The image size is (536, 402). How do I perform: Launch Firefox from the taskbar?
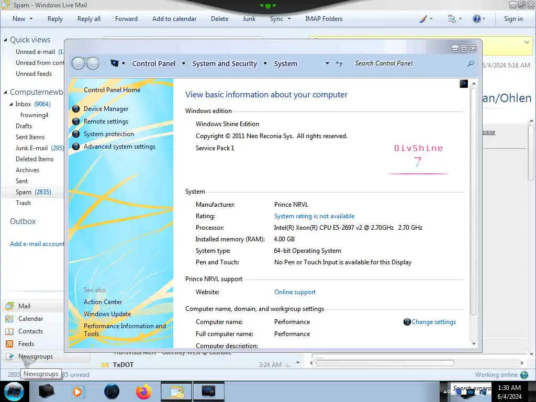144,392
